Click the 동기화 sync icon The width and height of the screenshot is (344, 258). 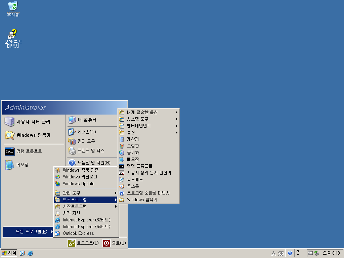click(x=122, y=153)
